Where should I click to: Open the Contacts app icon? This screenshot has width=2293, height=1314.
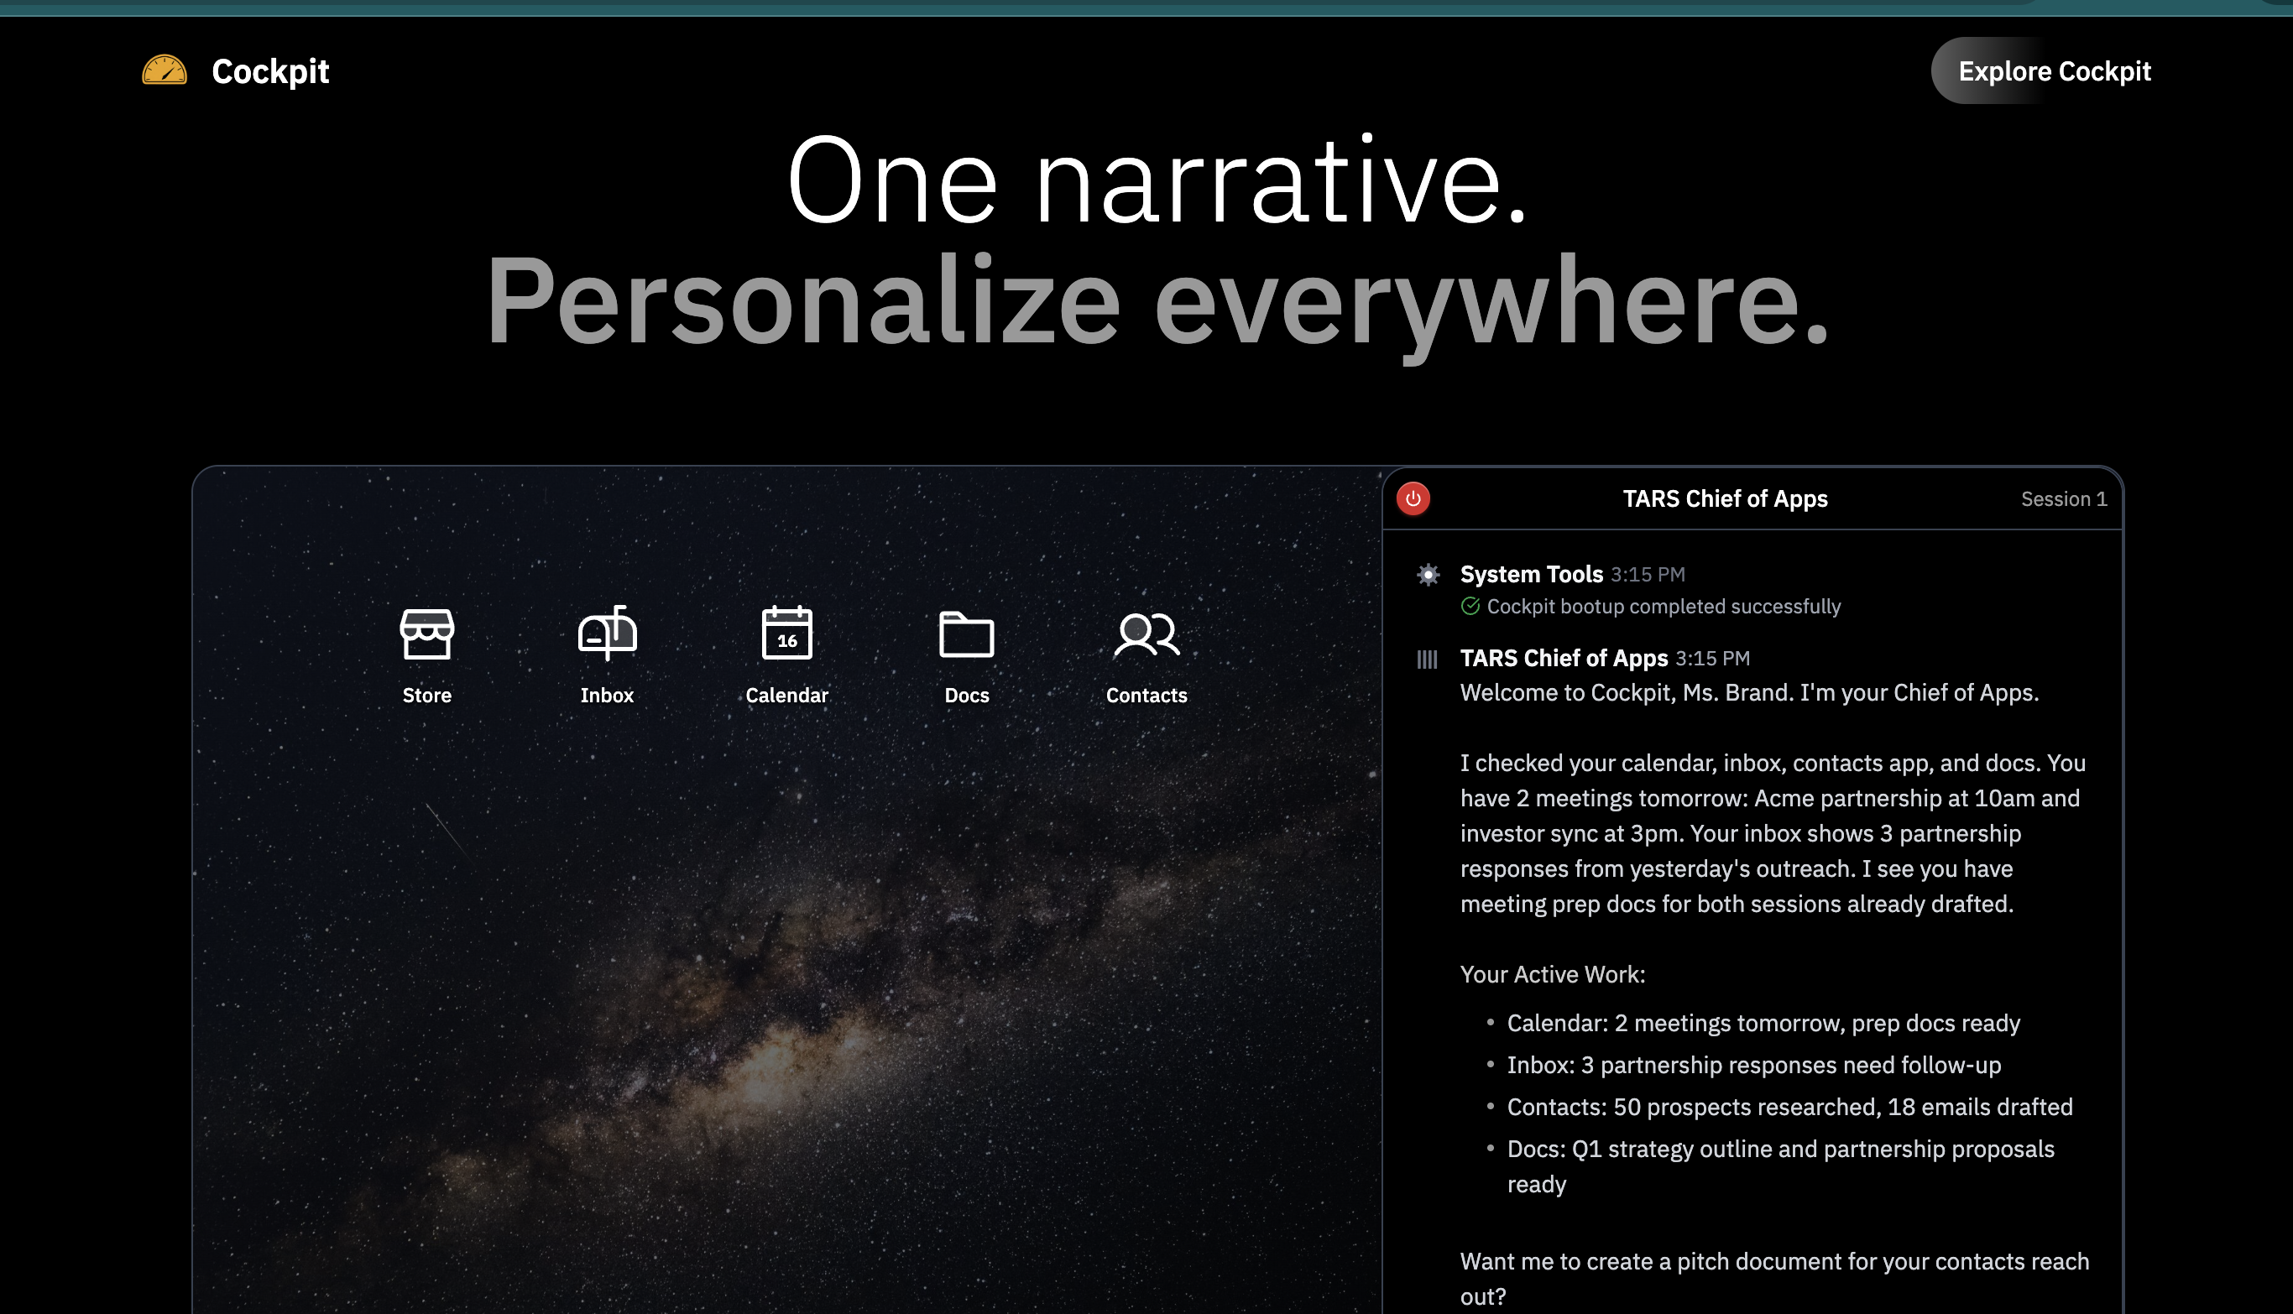tap(1146, 634)
